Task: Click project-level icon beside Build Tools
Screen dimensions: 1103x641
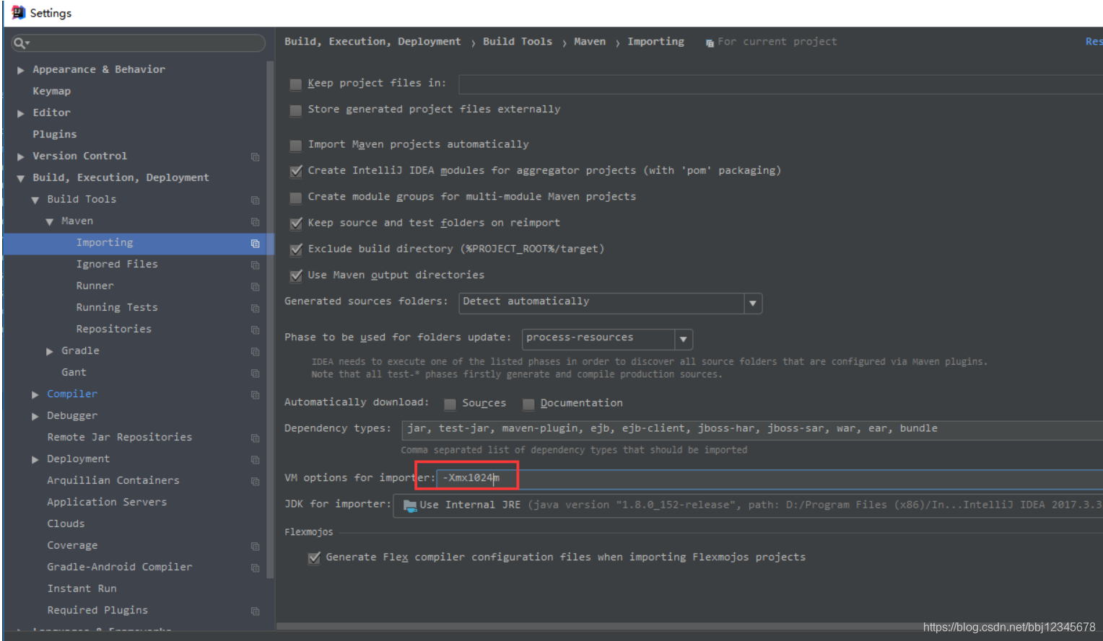Action: click(255, 200)
